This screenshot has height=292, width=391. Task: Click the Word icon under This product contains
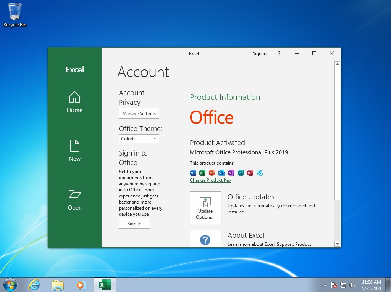[193, 173]
